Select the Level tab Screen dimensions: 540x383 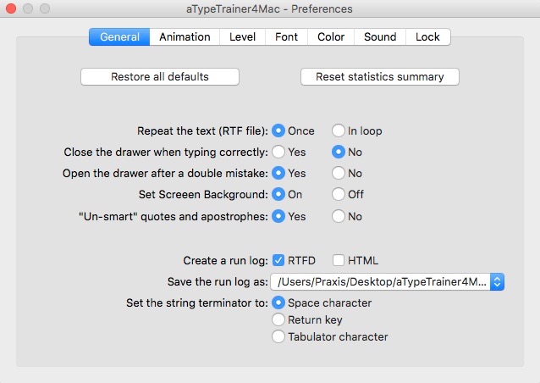[242, 37]
